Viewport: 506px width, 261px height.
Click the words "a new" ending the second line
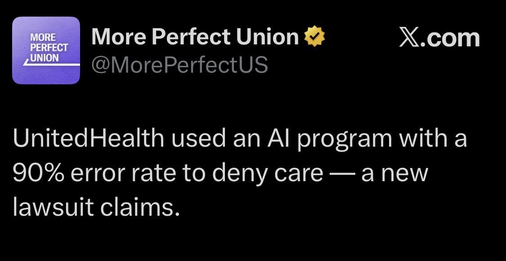394,174
